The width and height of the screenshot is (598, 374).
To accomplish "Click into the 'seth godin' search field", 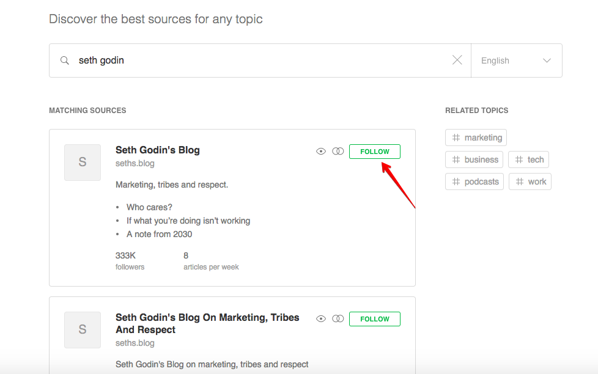I will click(260, 61).
